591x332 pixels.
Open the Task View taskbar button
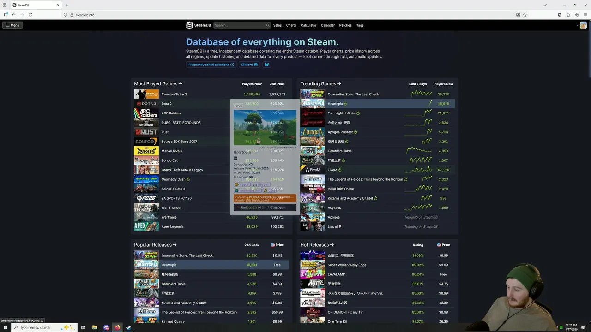(x=83, y=327)
